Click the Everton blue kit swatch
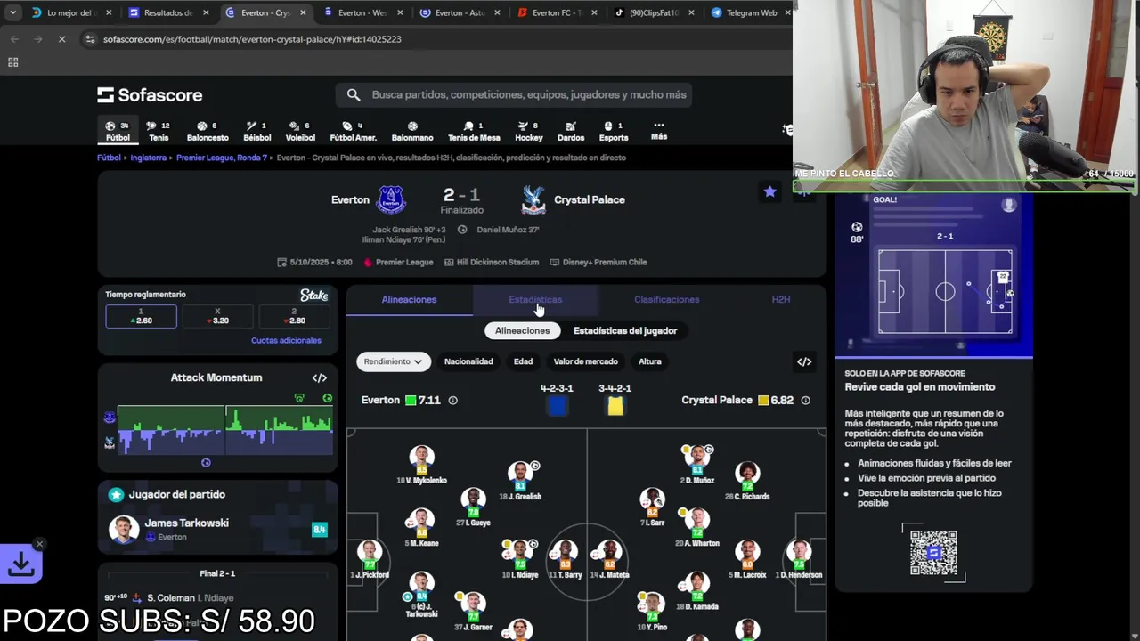Image resolution: width=1140 pixels, height=641 pixels. [x=558, y=406]
